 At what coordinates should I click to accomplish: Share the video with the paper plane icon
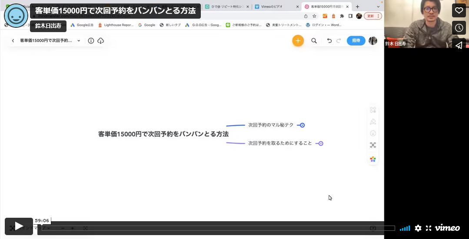459,45
